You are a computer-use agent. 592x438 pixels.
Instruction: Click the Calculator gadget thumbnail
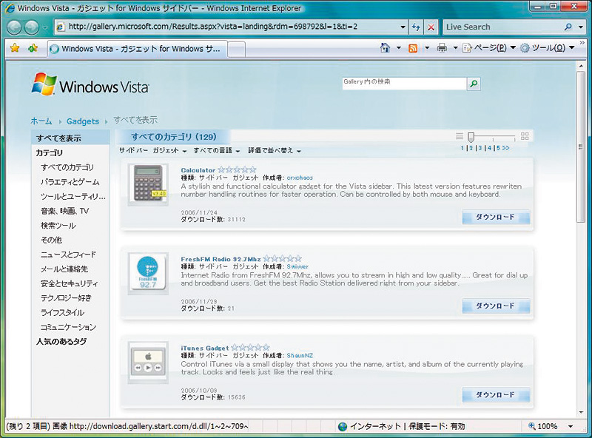[x=148, y=184]
